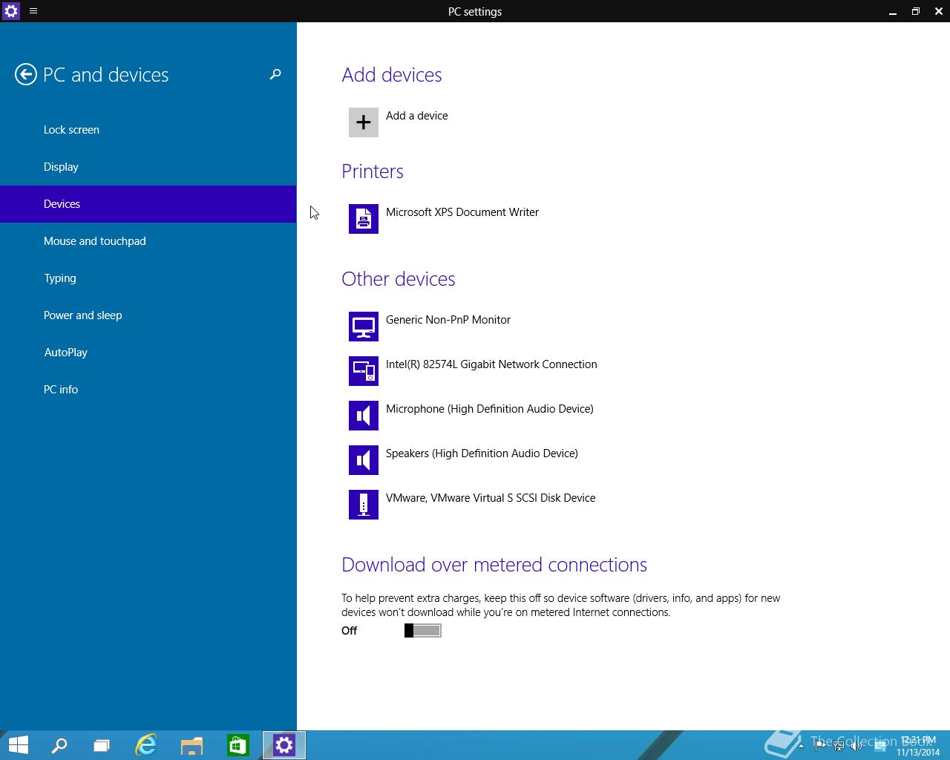
Task: Minimize the PC settings window
Action: click(x=893, y=11)
